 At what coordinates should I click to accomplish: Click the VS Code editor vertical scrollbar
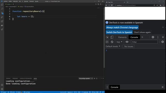point(104,38)
